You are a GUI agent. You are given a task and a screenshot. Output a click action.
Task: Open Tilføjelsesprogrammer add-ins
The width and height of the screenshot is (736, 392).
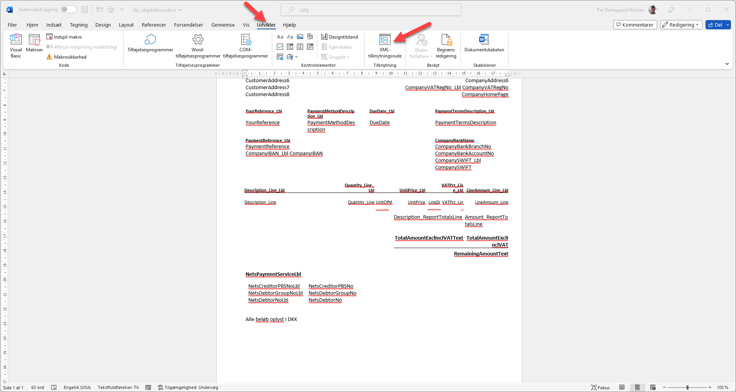[x=150, y=43]
